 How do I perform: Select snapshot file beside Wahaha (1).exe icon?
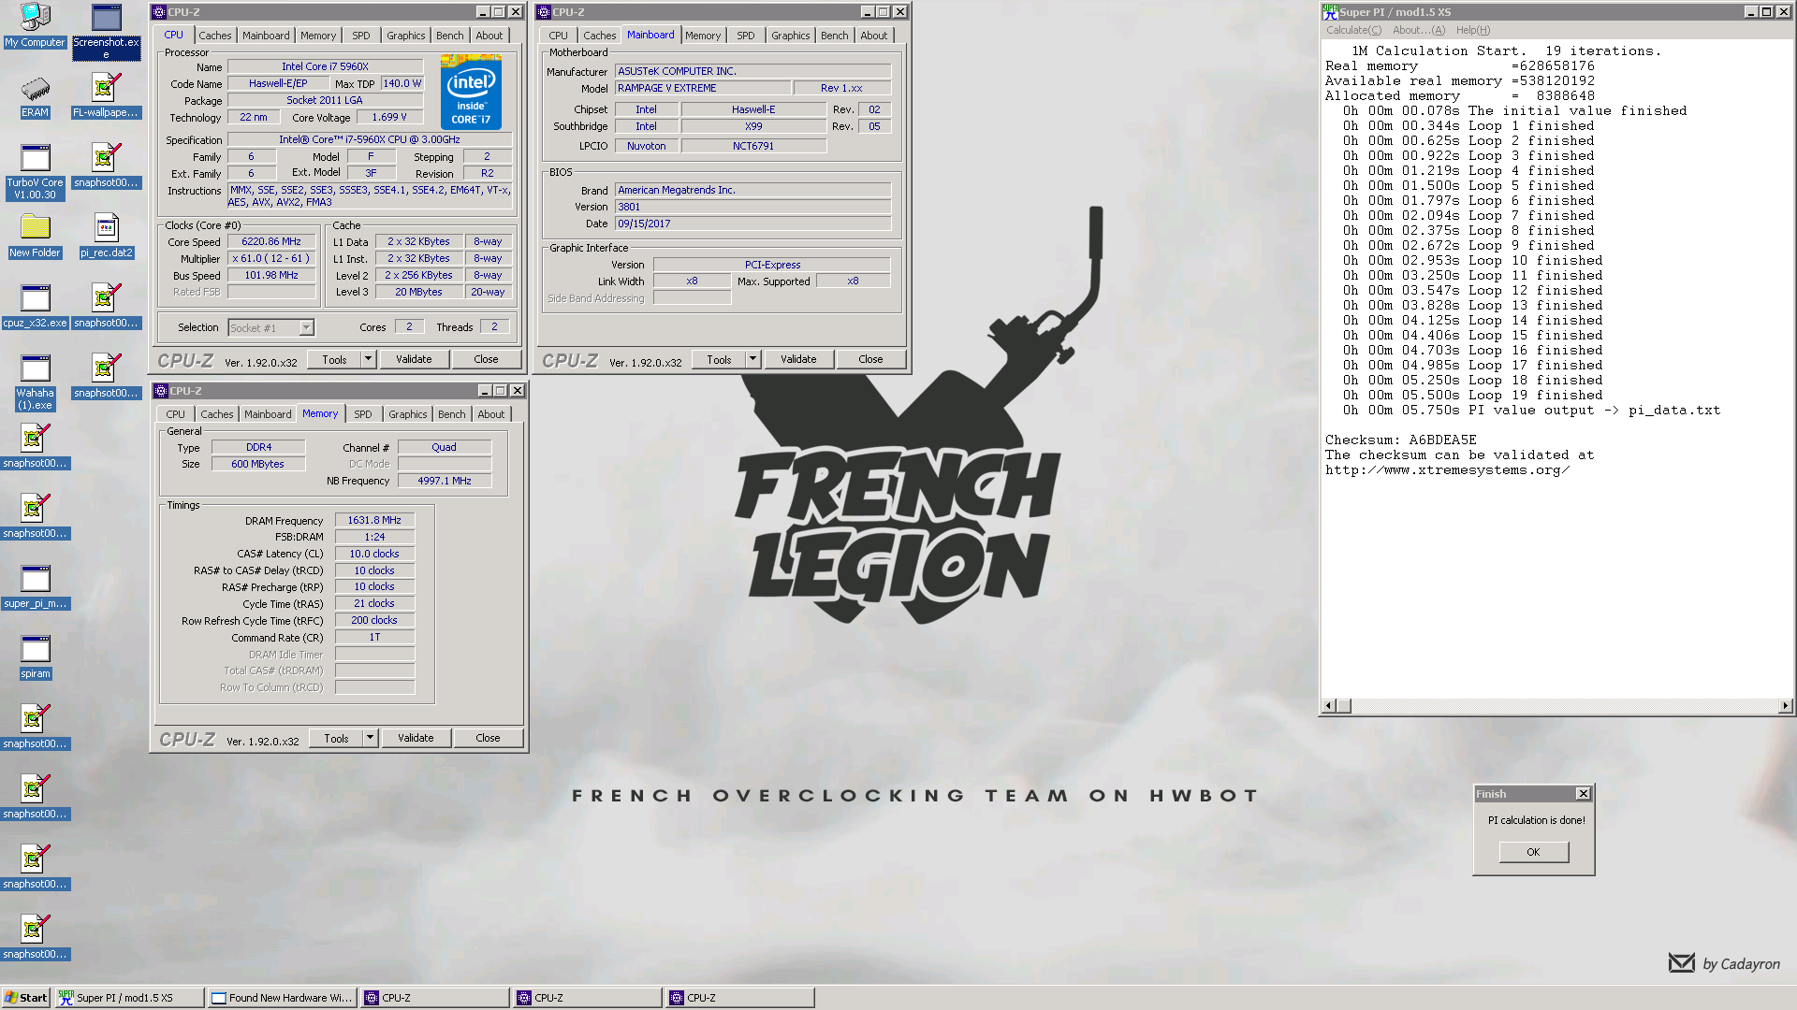[x=106, y=377]
